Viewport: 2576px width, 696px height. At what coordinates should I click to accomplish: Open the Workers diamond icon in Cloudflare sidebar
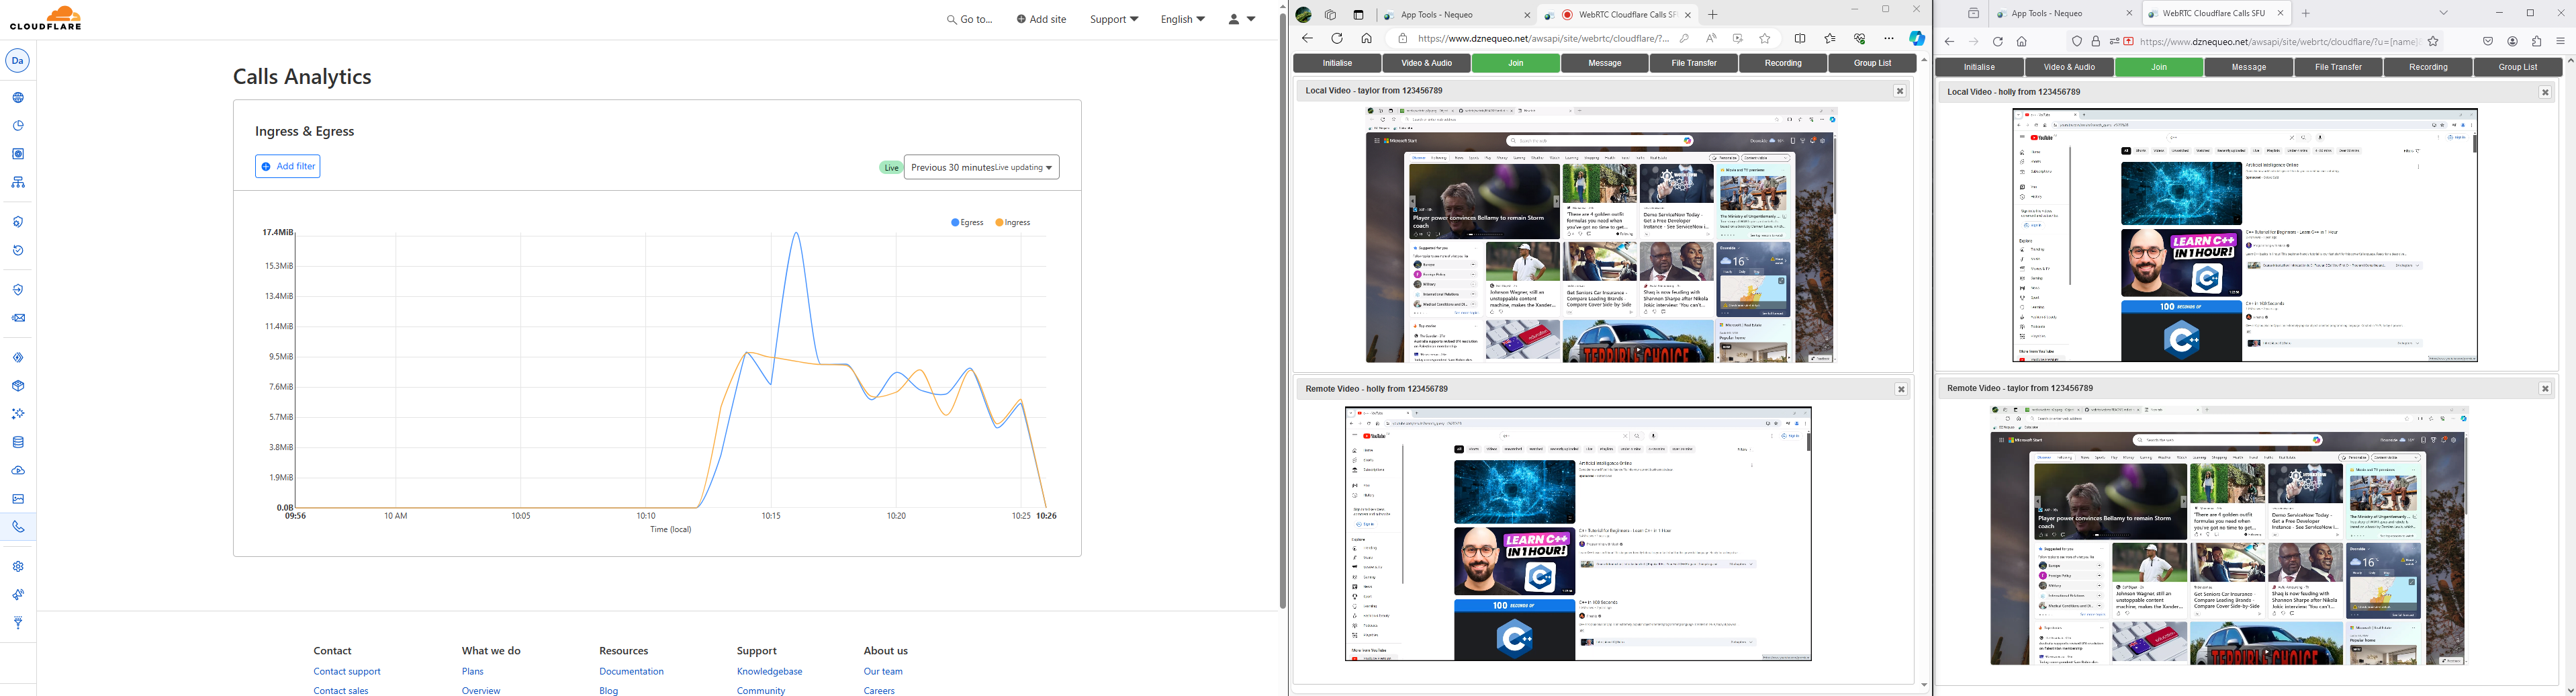pos(18,357)
